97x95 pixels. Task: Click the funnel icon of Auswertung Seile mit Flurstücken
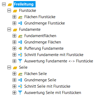pyautogui.click(x=20, y=93)
